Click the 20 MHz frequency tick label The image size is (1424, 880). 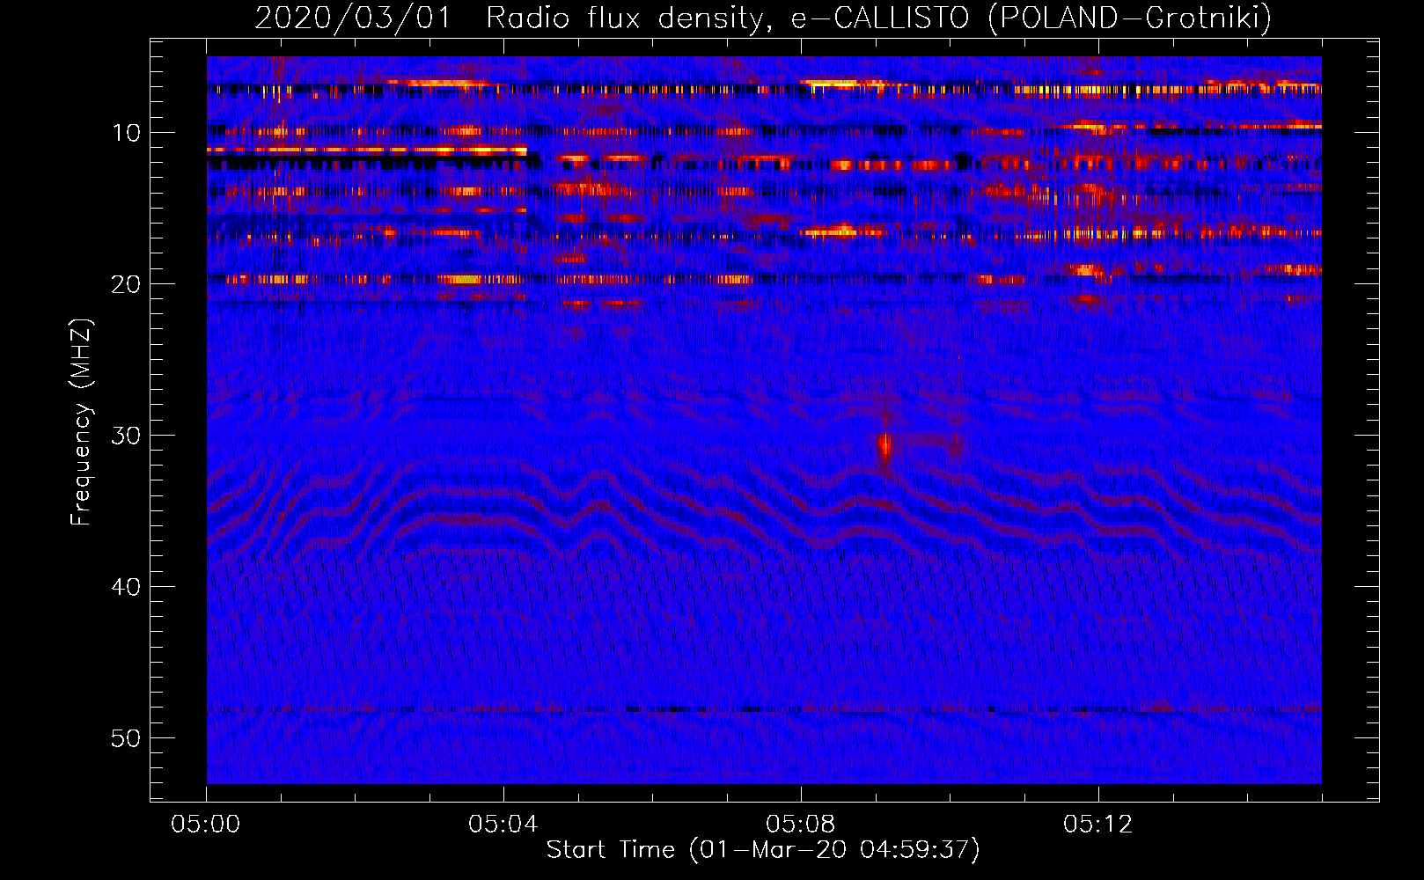click(127, 284)
